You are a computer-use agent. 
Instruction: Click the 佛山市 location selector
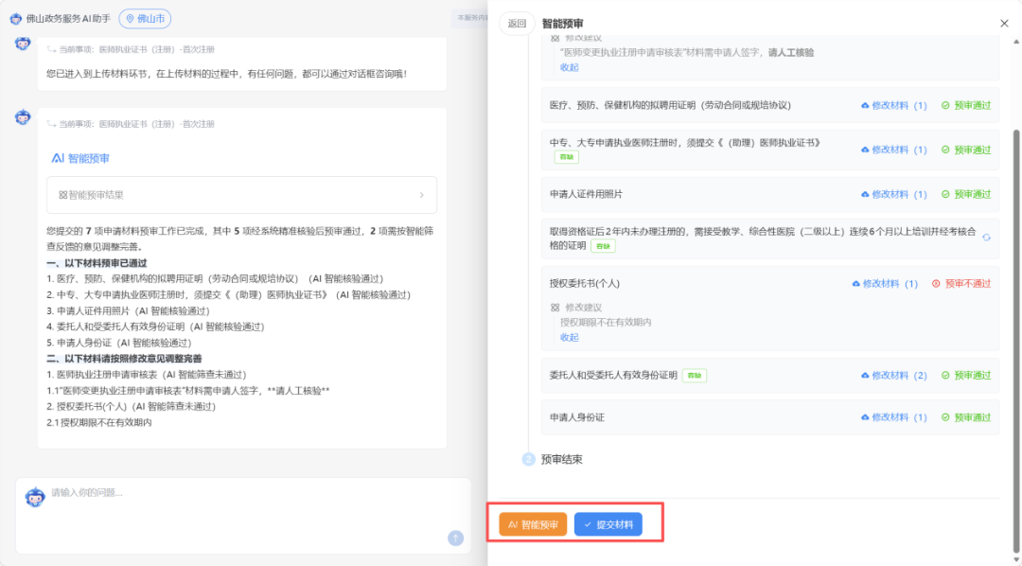[x=145, y=19]
